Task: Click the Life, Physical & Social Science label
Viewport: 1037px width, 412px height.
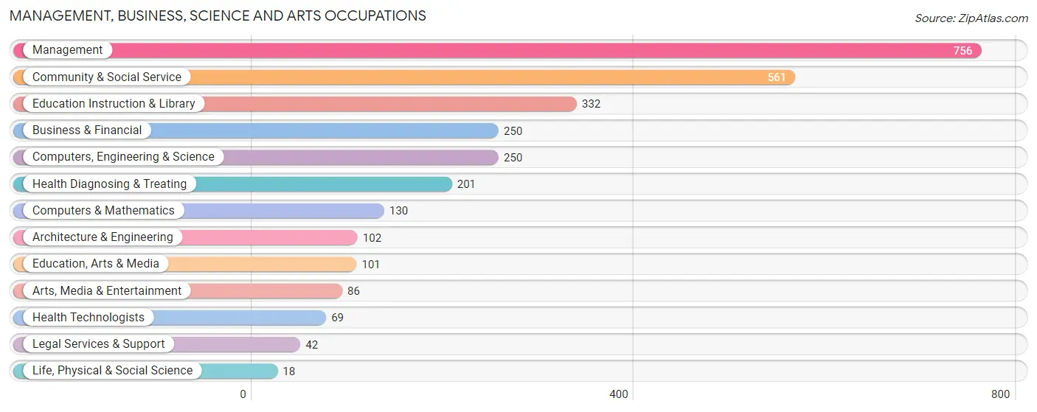Action: tap(112, 371)
